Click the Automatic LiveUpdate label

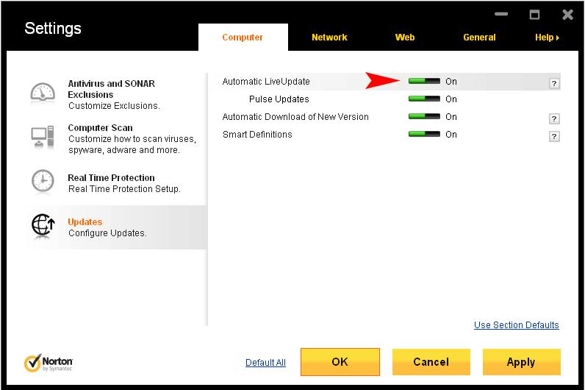point(266,82)
